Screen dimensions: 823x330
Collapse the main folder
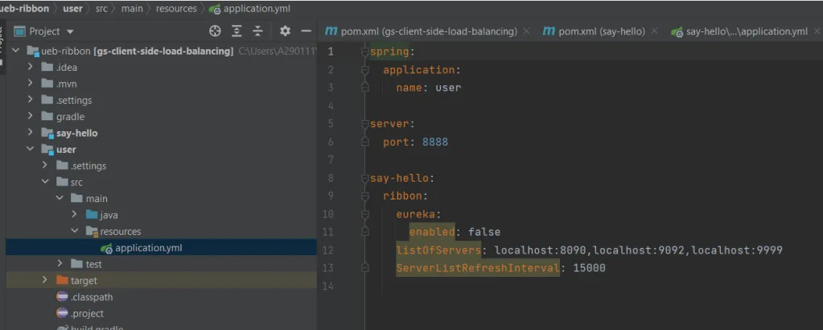(60, 198)
